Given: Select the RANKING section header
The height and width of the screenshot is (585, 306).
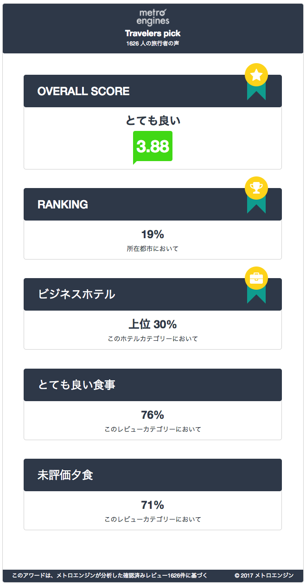Looking at the screenshot, I should [63, 205].
